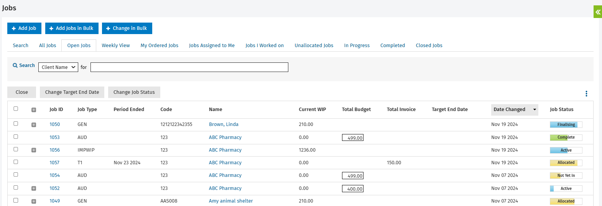Click Change Target End Date button
602x206 pixels.
[x=72, y=92]
